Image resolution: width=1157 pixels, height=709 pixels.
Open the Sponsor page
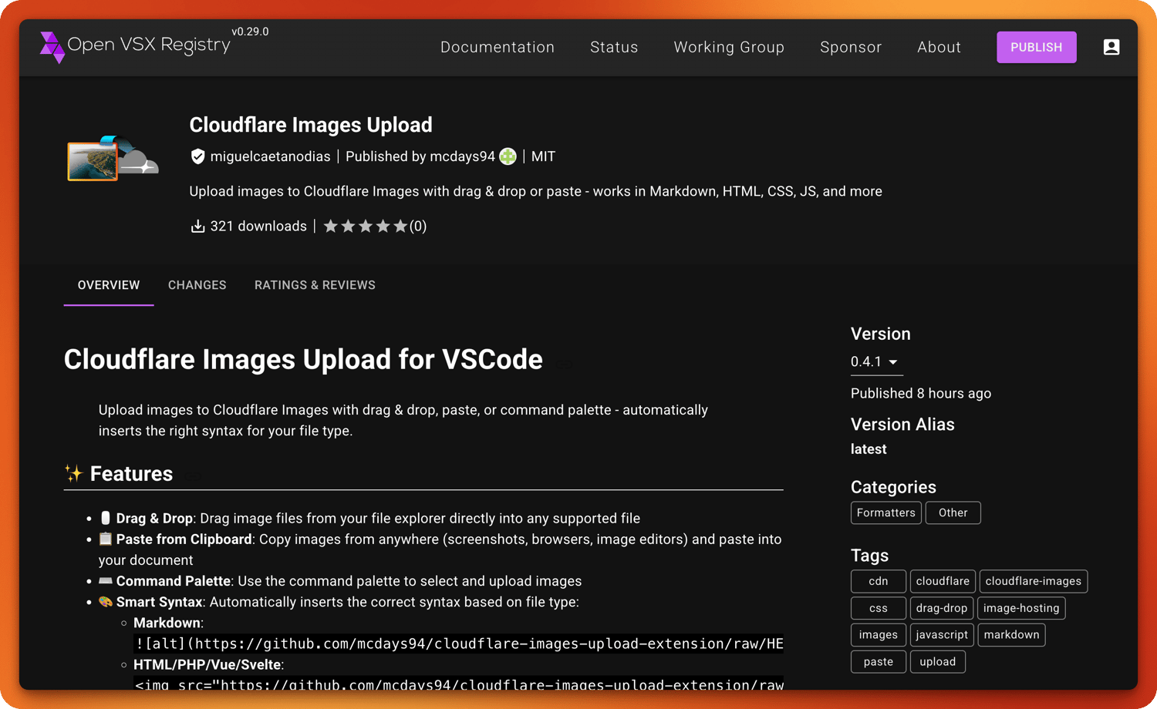click(x=851, y=47)
